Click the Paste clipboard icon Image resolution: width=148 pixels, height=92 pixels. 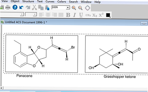click(x=47, y=8)
